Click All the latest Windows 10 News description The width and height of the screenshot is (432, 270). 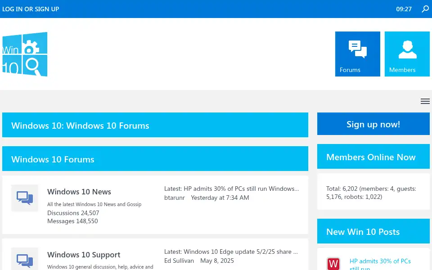coord(94,204)
